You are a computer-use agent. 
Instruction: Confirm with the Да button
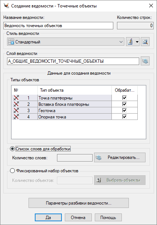[x=48, y=218]
